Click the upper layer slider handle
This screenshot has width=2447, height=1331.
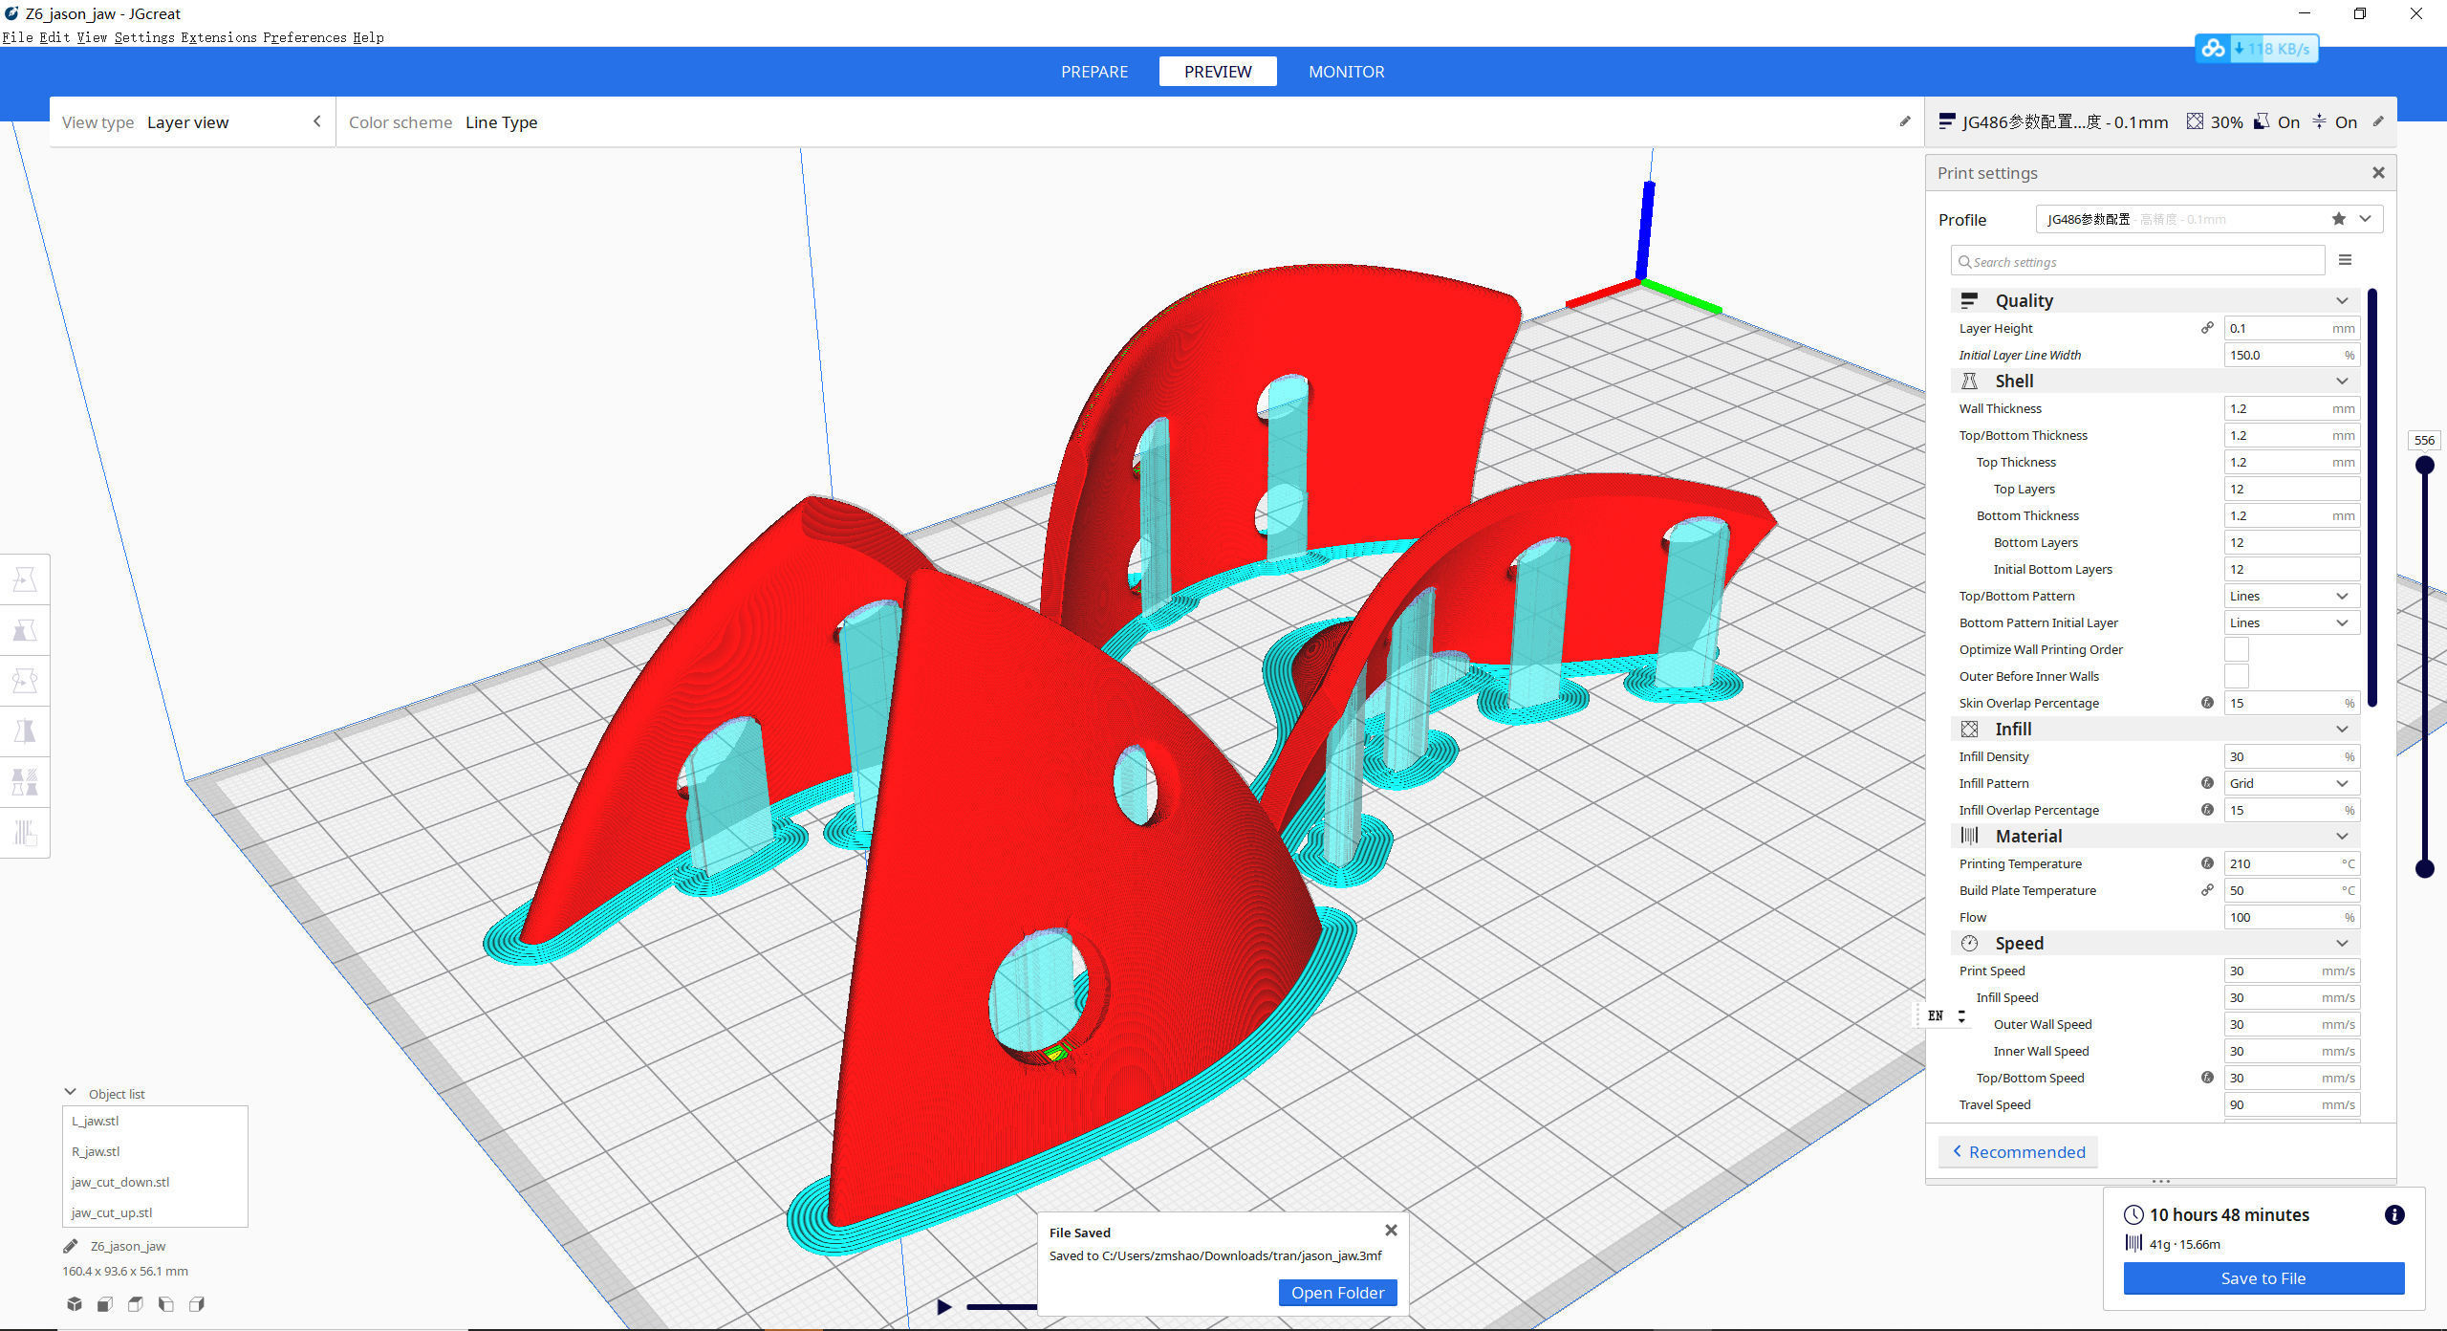point(2424,466)
